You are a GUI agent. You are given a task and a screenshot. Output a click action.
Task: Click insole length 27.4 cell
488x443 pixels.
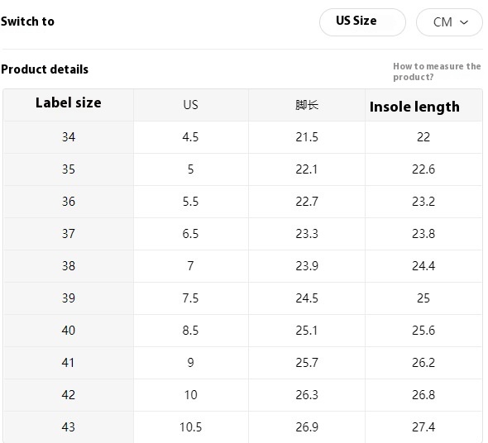(x=423, y=427)
